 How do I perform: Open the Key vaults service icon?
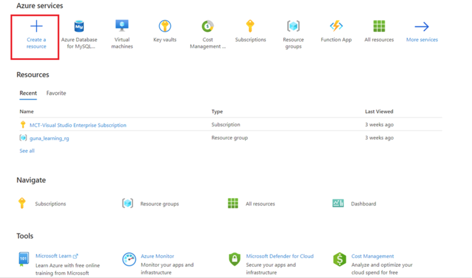(x=165, y=26)
